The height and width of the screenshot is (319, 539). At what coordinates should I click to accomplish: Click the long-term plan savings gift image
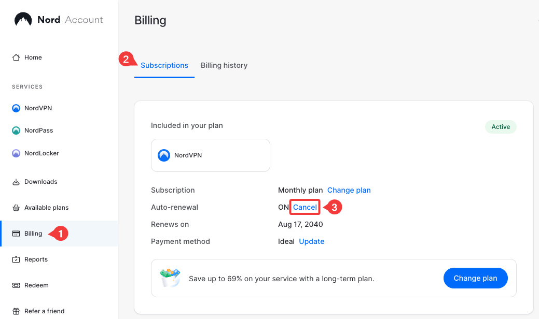pos(170,278)
